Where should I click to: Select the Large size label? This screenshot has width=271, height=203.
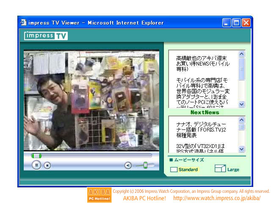point(233,170)
